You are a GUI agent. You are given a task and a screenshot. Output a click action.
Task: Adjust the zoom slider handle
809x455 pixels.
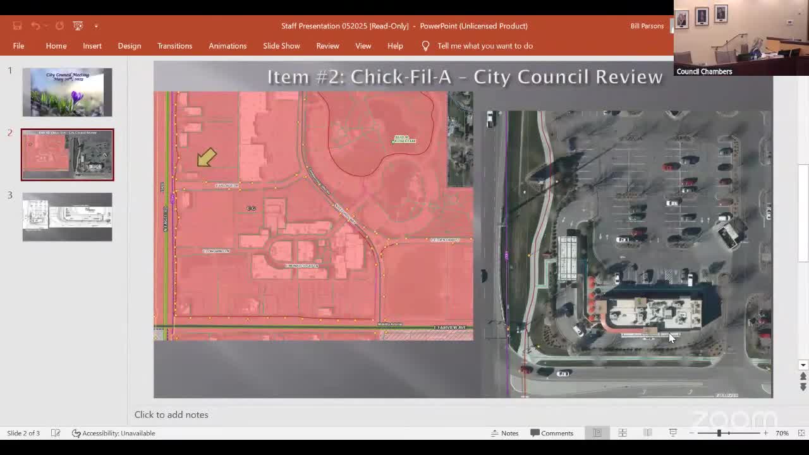pos(719,433)
